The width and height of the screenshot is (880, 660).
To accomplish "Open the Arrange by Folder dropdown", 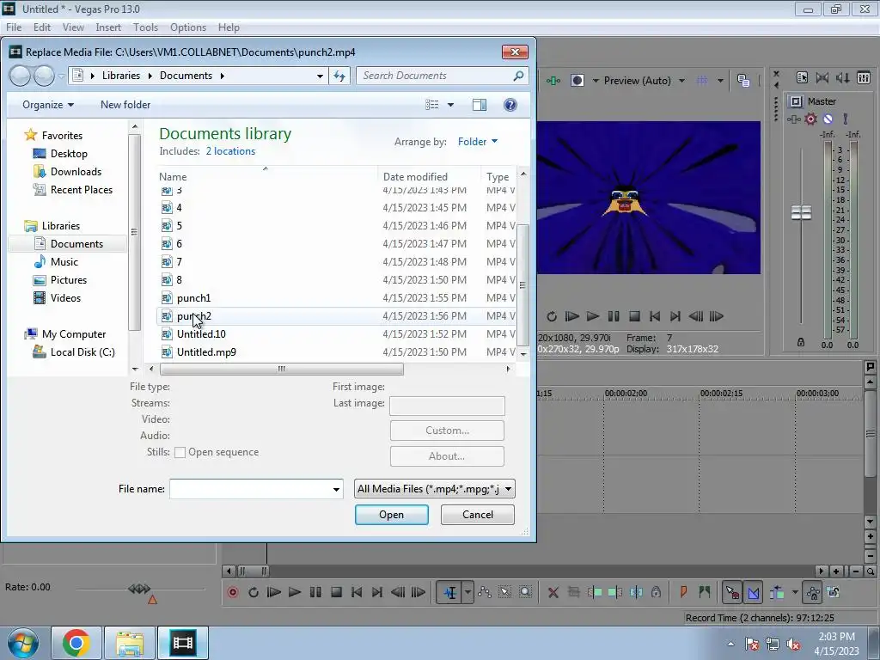I will [x=478, y=142].
